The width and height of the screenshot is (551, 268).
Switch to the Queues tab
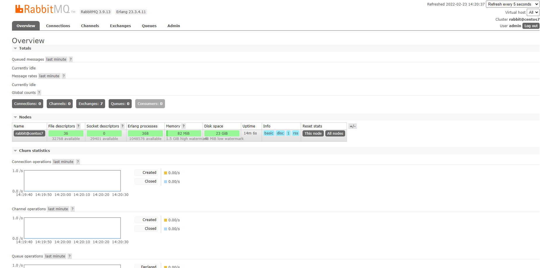point(149,26)
